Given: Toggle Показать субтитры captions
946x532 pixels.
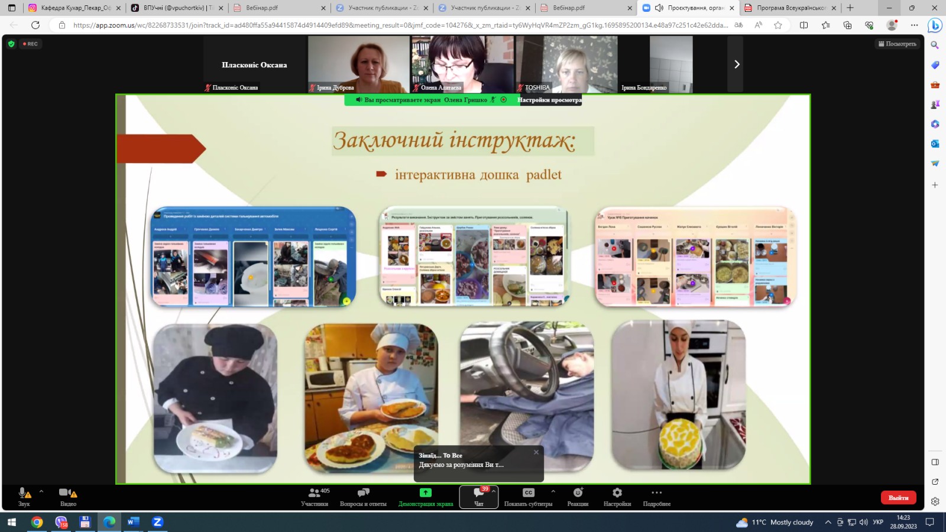Looking at the screenshot, I should 529,497.
